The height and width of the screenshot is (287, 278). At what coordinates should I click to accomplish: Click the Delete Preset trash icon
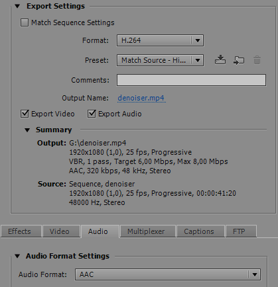pos(257,60)
